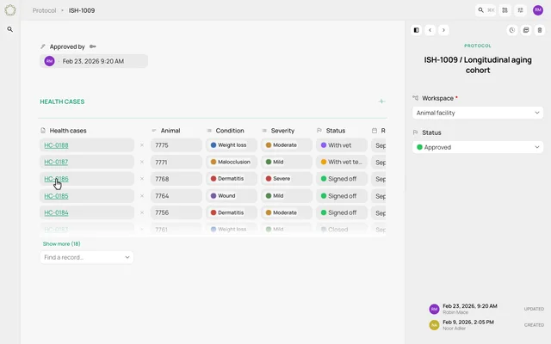Open health case HC-0184
The image size is (551, 344).
click(56, 212)
